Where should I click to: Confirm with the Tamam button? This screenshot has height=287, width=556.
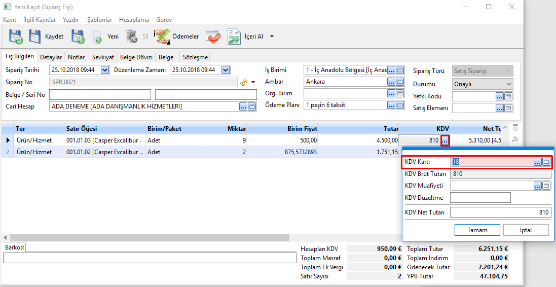(x=477, y=230)
